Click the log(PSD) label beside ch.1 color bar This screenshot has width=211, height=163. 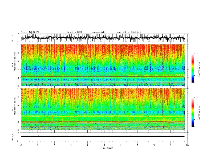[x=199, y=70]
